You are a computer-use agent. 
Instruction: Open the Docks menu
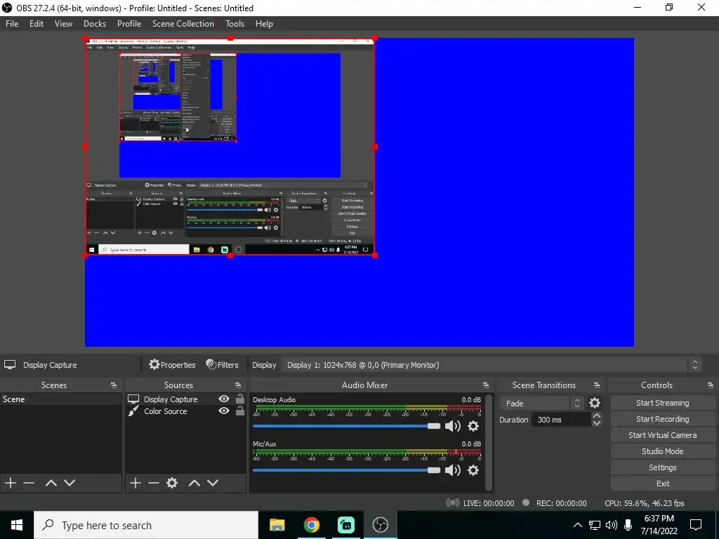(x=95, y=24)
